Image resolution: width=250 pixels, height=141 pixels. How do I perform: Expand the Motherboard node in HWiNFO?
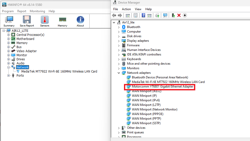click(8, 39)
